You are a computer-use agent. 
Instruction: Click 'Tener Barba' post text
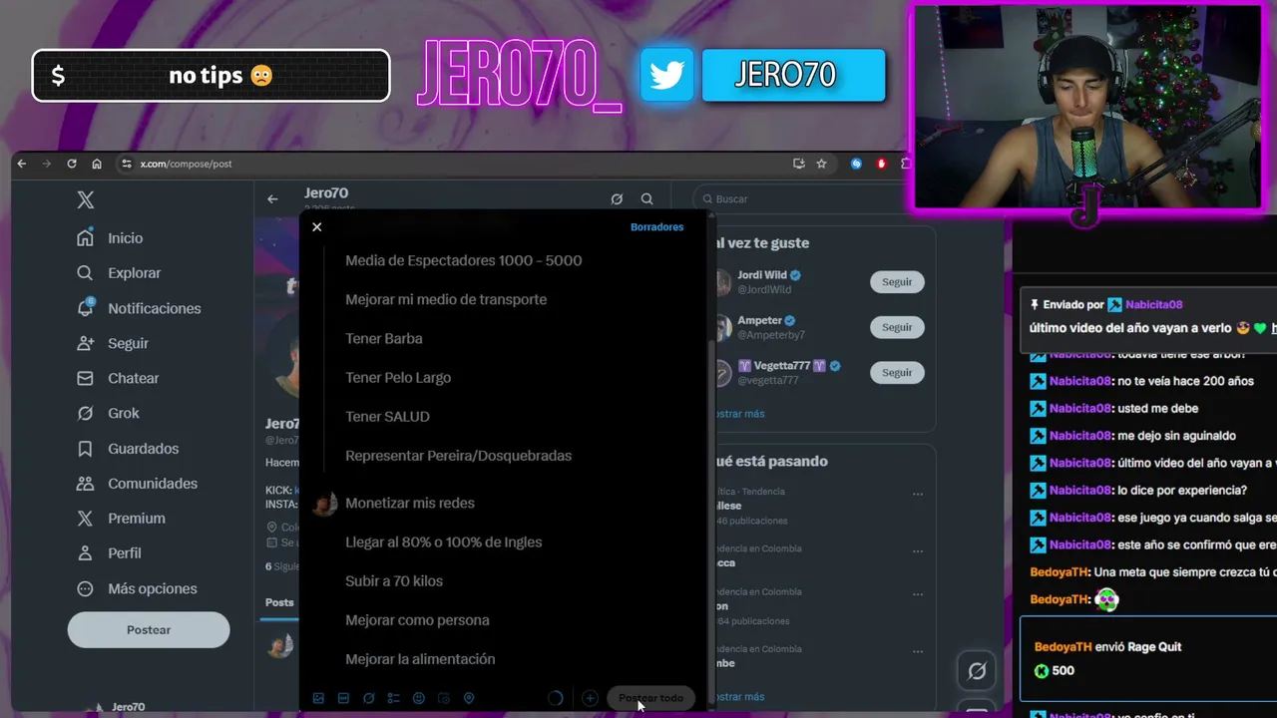tap(384, 339)
